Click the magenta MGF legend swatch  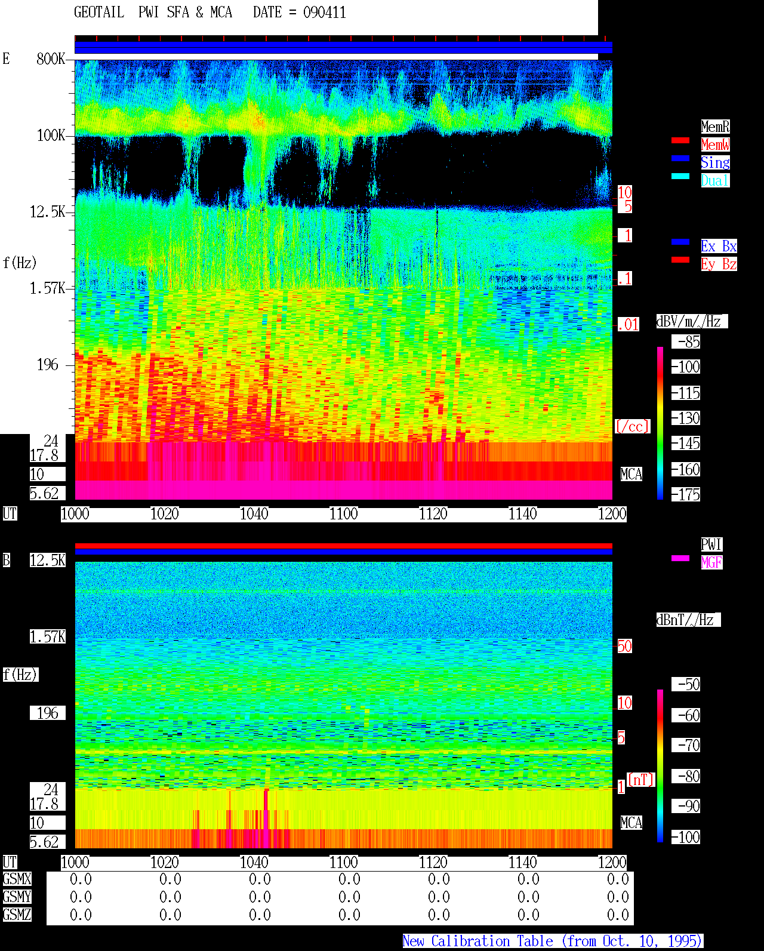tap(680, 558)
